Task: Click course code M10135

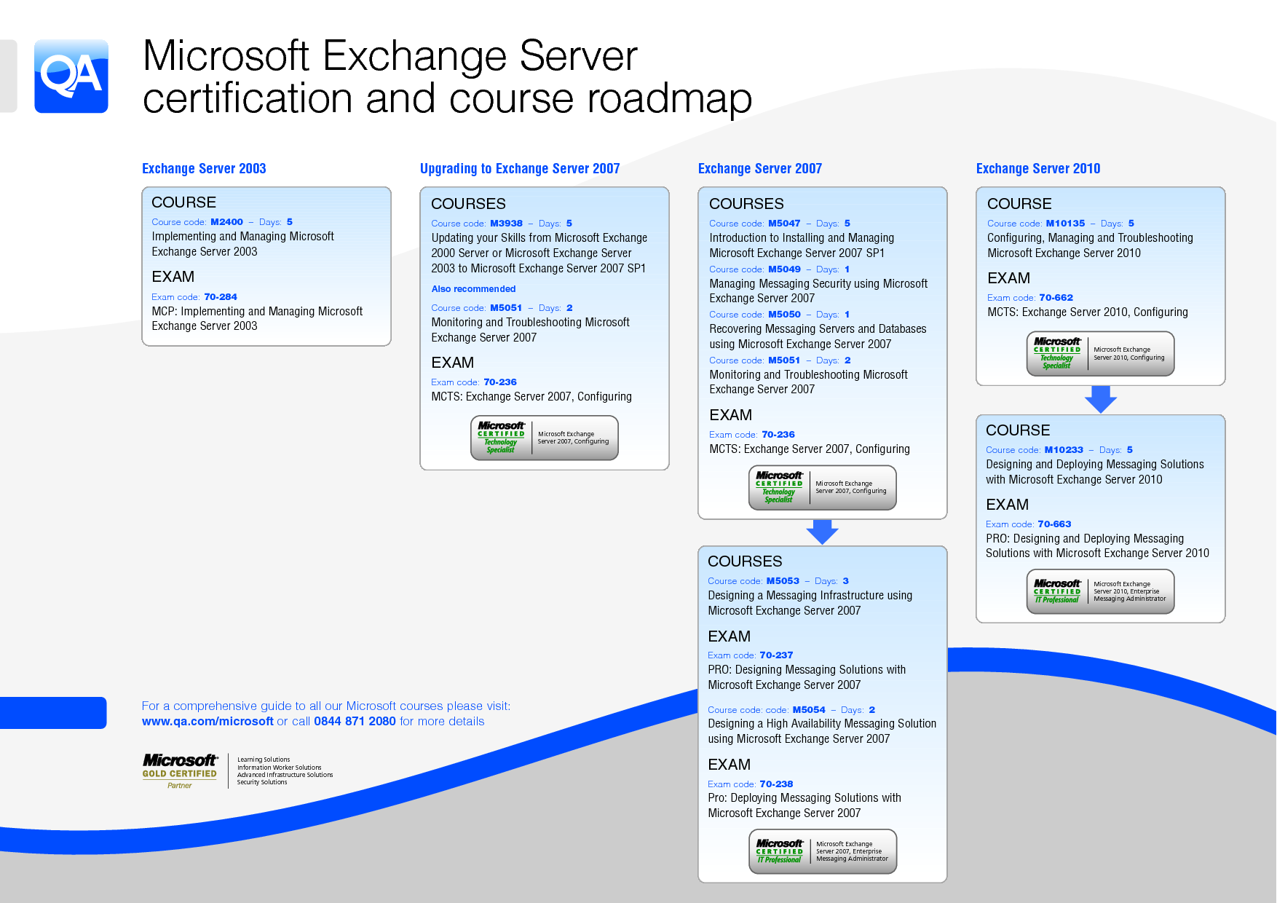Action: 1065,224
